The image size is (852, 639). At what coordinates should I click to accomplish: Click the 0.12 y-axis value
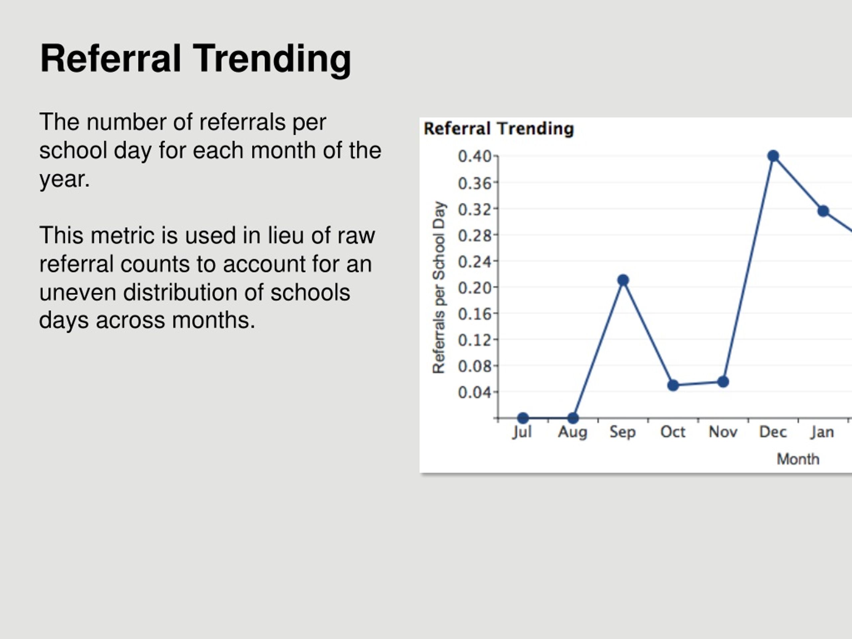475,340
